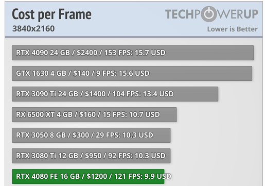
Task: Select the RTX 3090 Ti 24 GB bar
Action: click(x=115, y=94)
